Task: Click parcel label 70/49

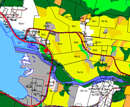Action: click(x=46, y=26)
